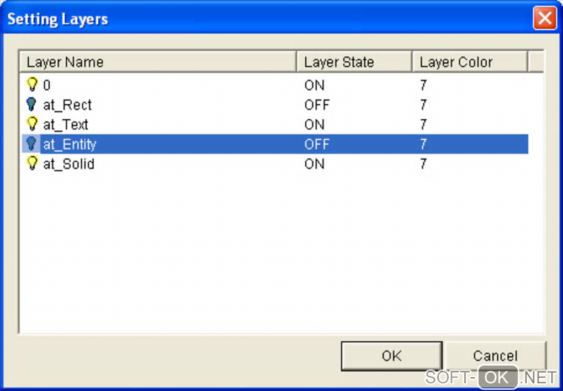
Task: Select the at_Text layer name
Action: tap(65, 125)
